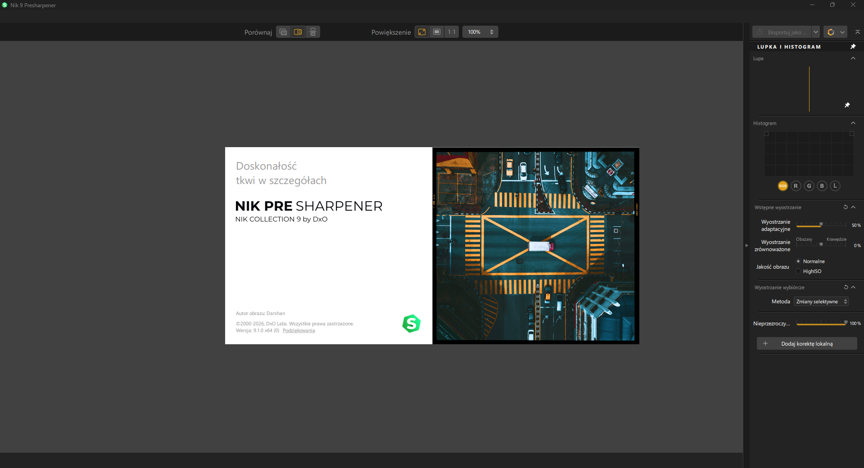
Task: Minimize the Nik 9 Presharpener window
Action: [812, 5]
